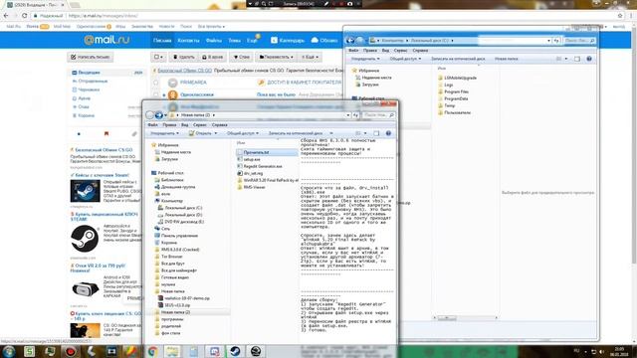Open the select-all checkbox dropdown in mail toolbar
This screenshot has height=358, width=637.
158,57
